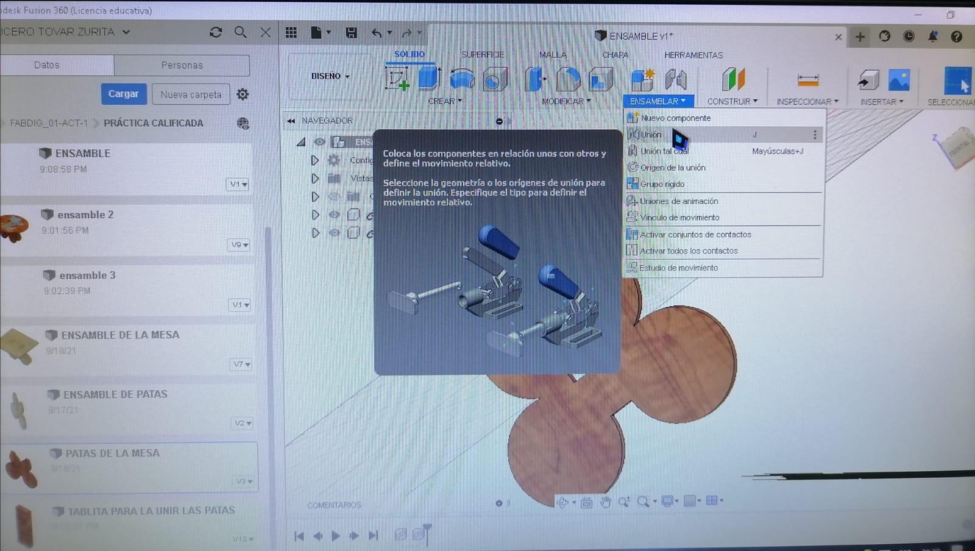
Task: Click the Offset Plane construct icon
Action: click(733, 79)
